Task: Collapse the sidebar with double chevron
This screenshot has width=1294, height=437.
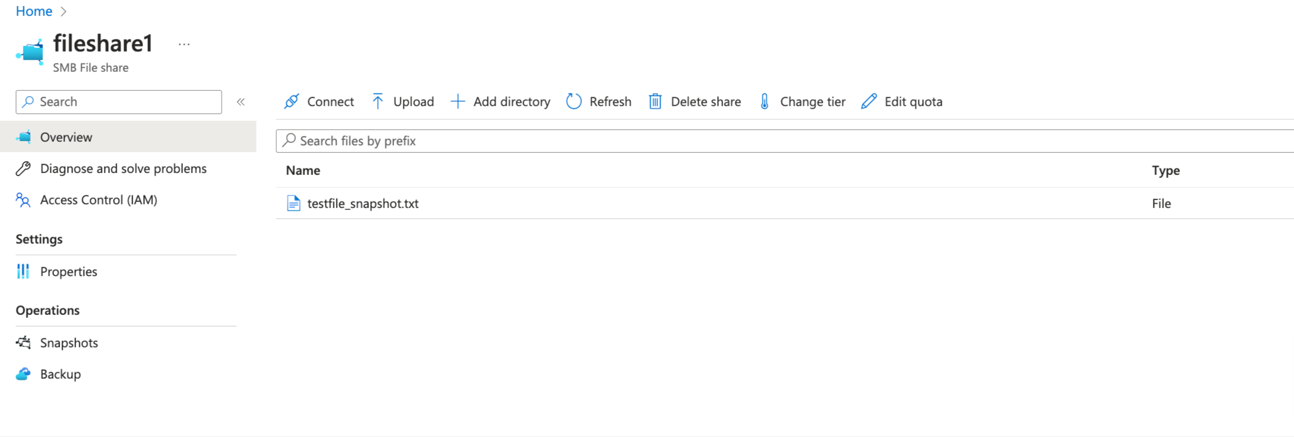Action: (241, 102)
